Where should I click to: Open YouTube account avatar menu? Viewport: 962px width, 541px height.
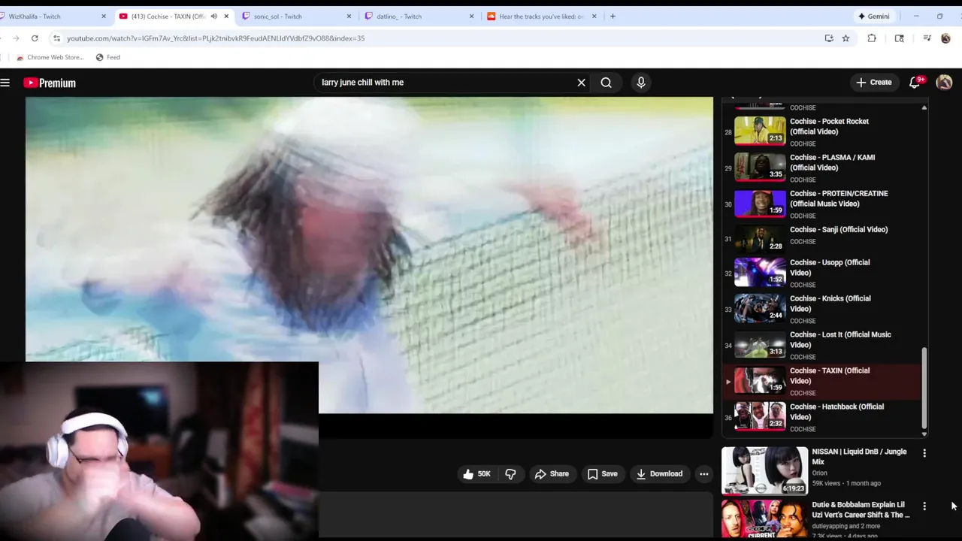click(944, 83)
